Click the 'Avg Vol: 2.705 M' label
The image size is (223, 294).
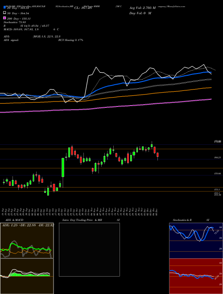click(142, 8)
